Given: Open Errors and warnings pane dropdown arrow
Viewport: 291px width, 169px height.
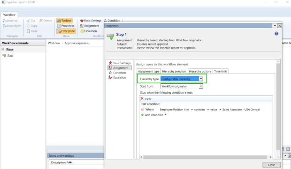Looking at the screenshot, I should (x=285, y=156).
